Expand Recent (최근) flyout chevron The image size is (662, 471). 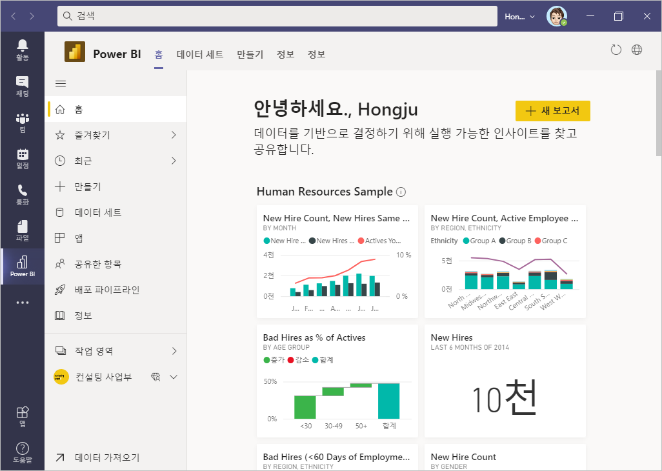coord(174,161)
